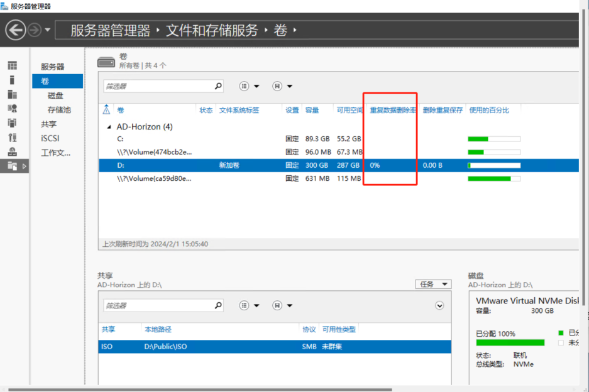Click the shares filter search magnifier
The width and height of the screenshot is (589, 392).
pos(218,305)
